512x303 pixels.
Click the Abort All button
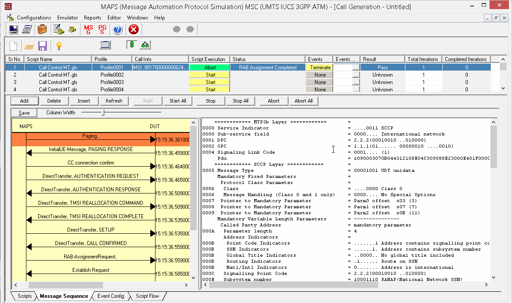(304, 101)
